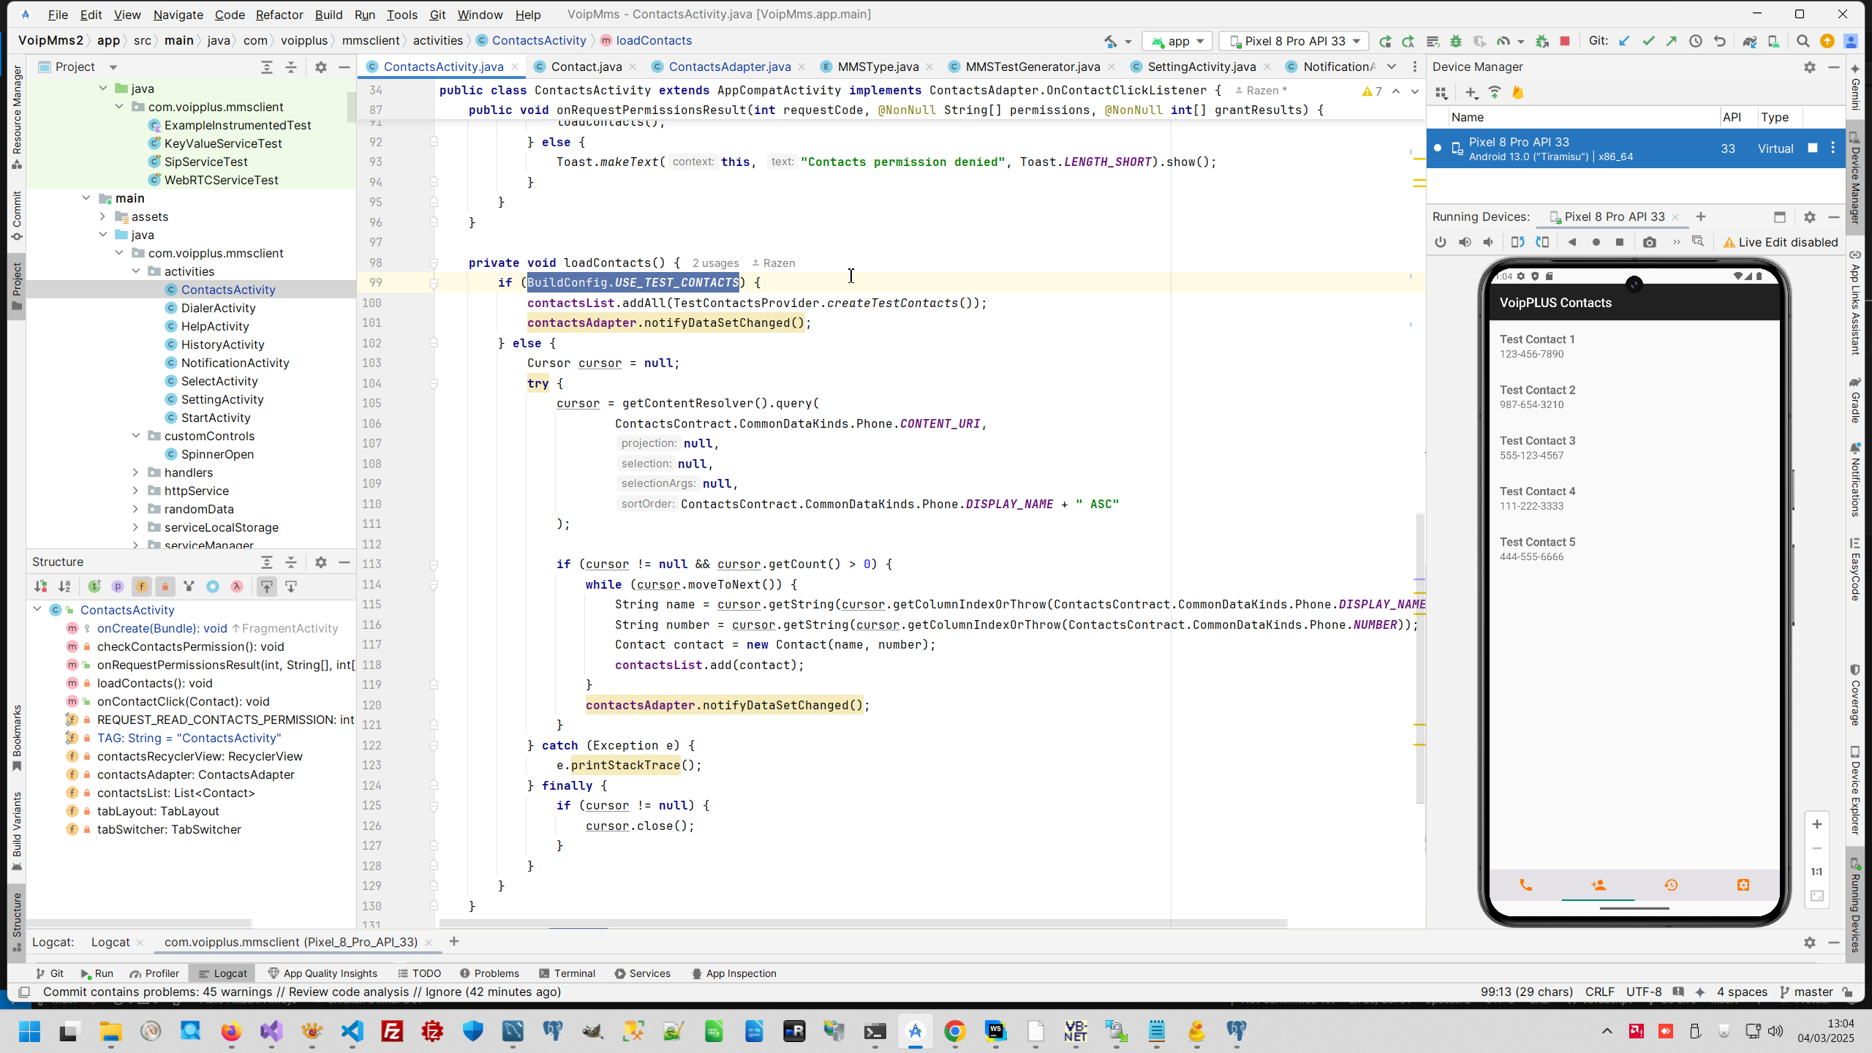Take emulator screenshot with camera icon
Viewport: 1872px width, 1053px height.
[x=1649, y=243]
